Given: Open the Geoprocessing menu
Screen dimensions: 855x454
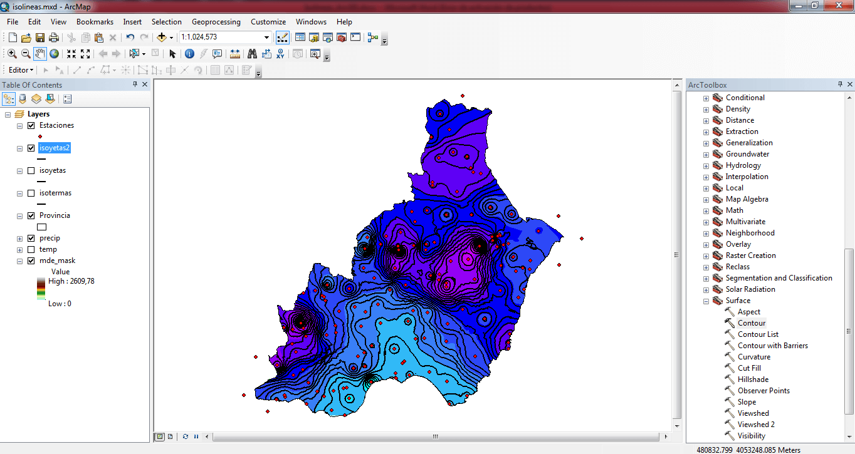Looking at the screenshot, I should 216,22.
